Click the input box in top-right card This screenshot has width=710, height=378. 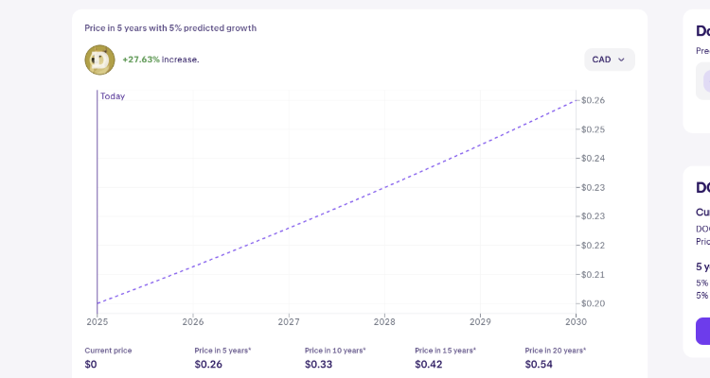coord(703,80)
